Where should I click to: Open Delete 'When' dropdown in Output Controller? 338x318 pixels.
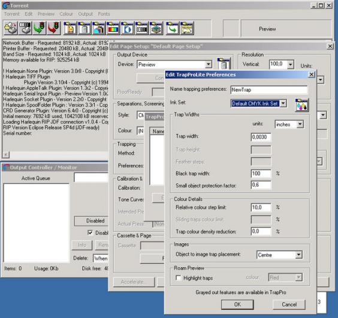point(101,258)
